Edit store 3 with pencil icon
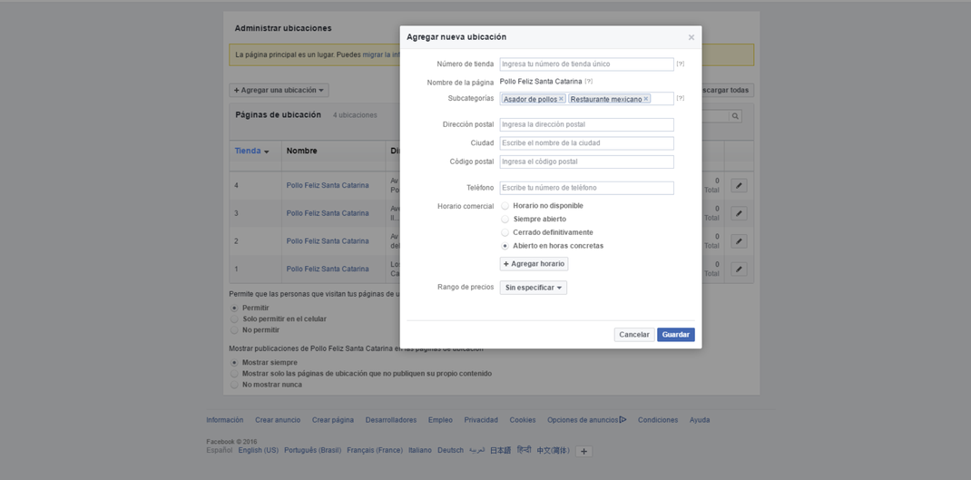 [x=739, y=213]
